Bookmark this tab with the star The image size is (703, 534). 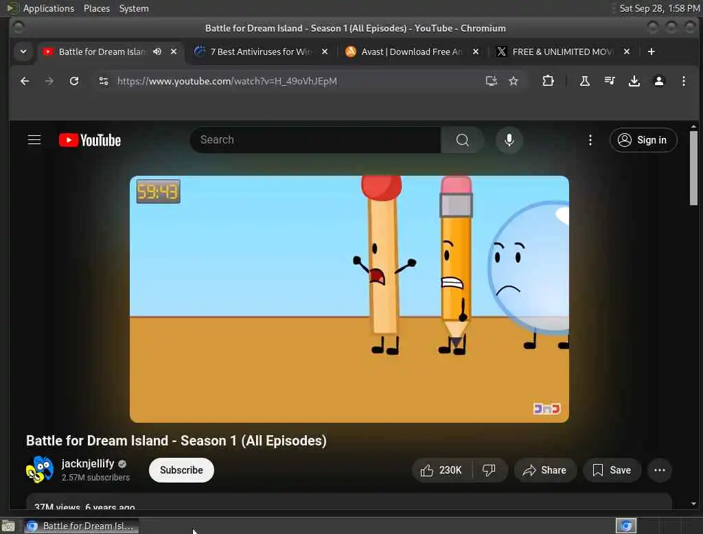[514, 81]
